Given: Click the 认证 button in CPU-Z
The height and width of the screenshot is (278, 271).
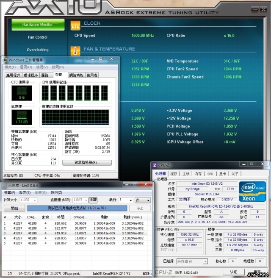Looking at the screenshot, I should pyautogui.click(x=233, y=272).
